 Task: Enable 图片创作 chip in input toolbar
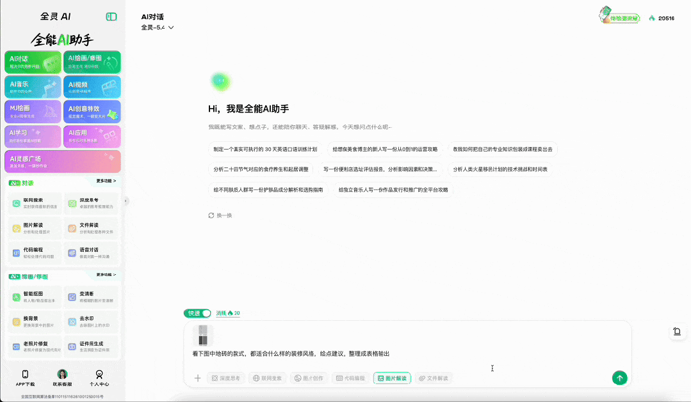pyautogui.click(x=309, y=378)
